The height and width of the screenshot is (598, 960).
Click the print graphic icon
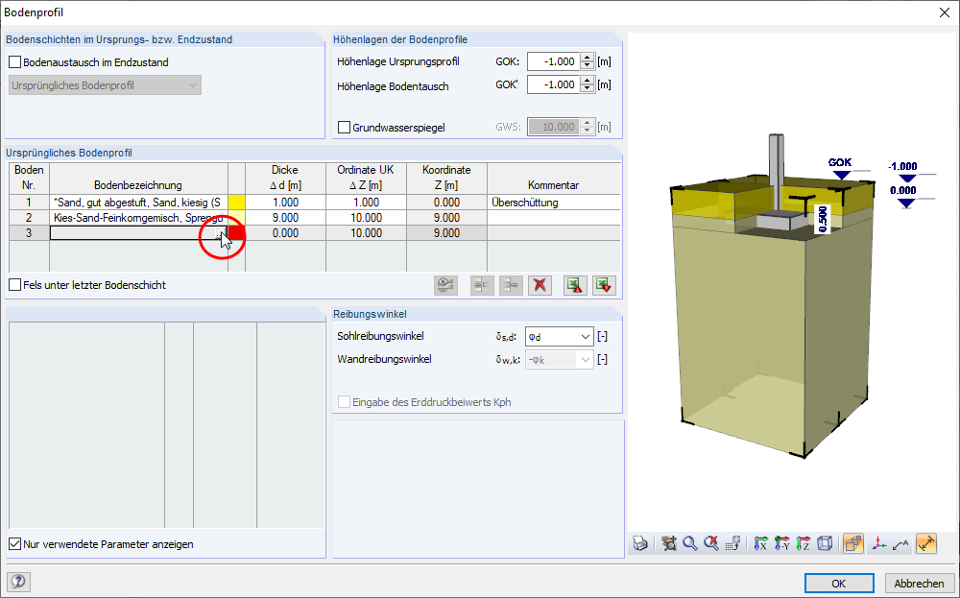(x=640, y=543)
